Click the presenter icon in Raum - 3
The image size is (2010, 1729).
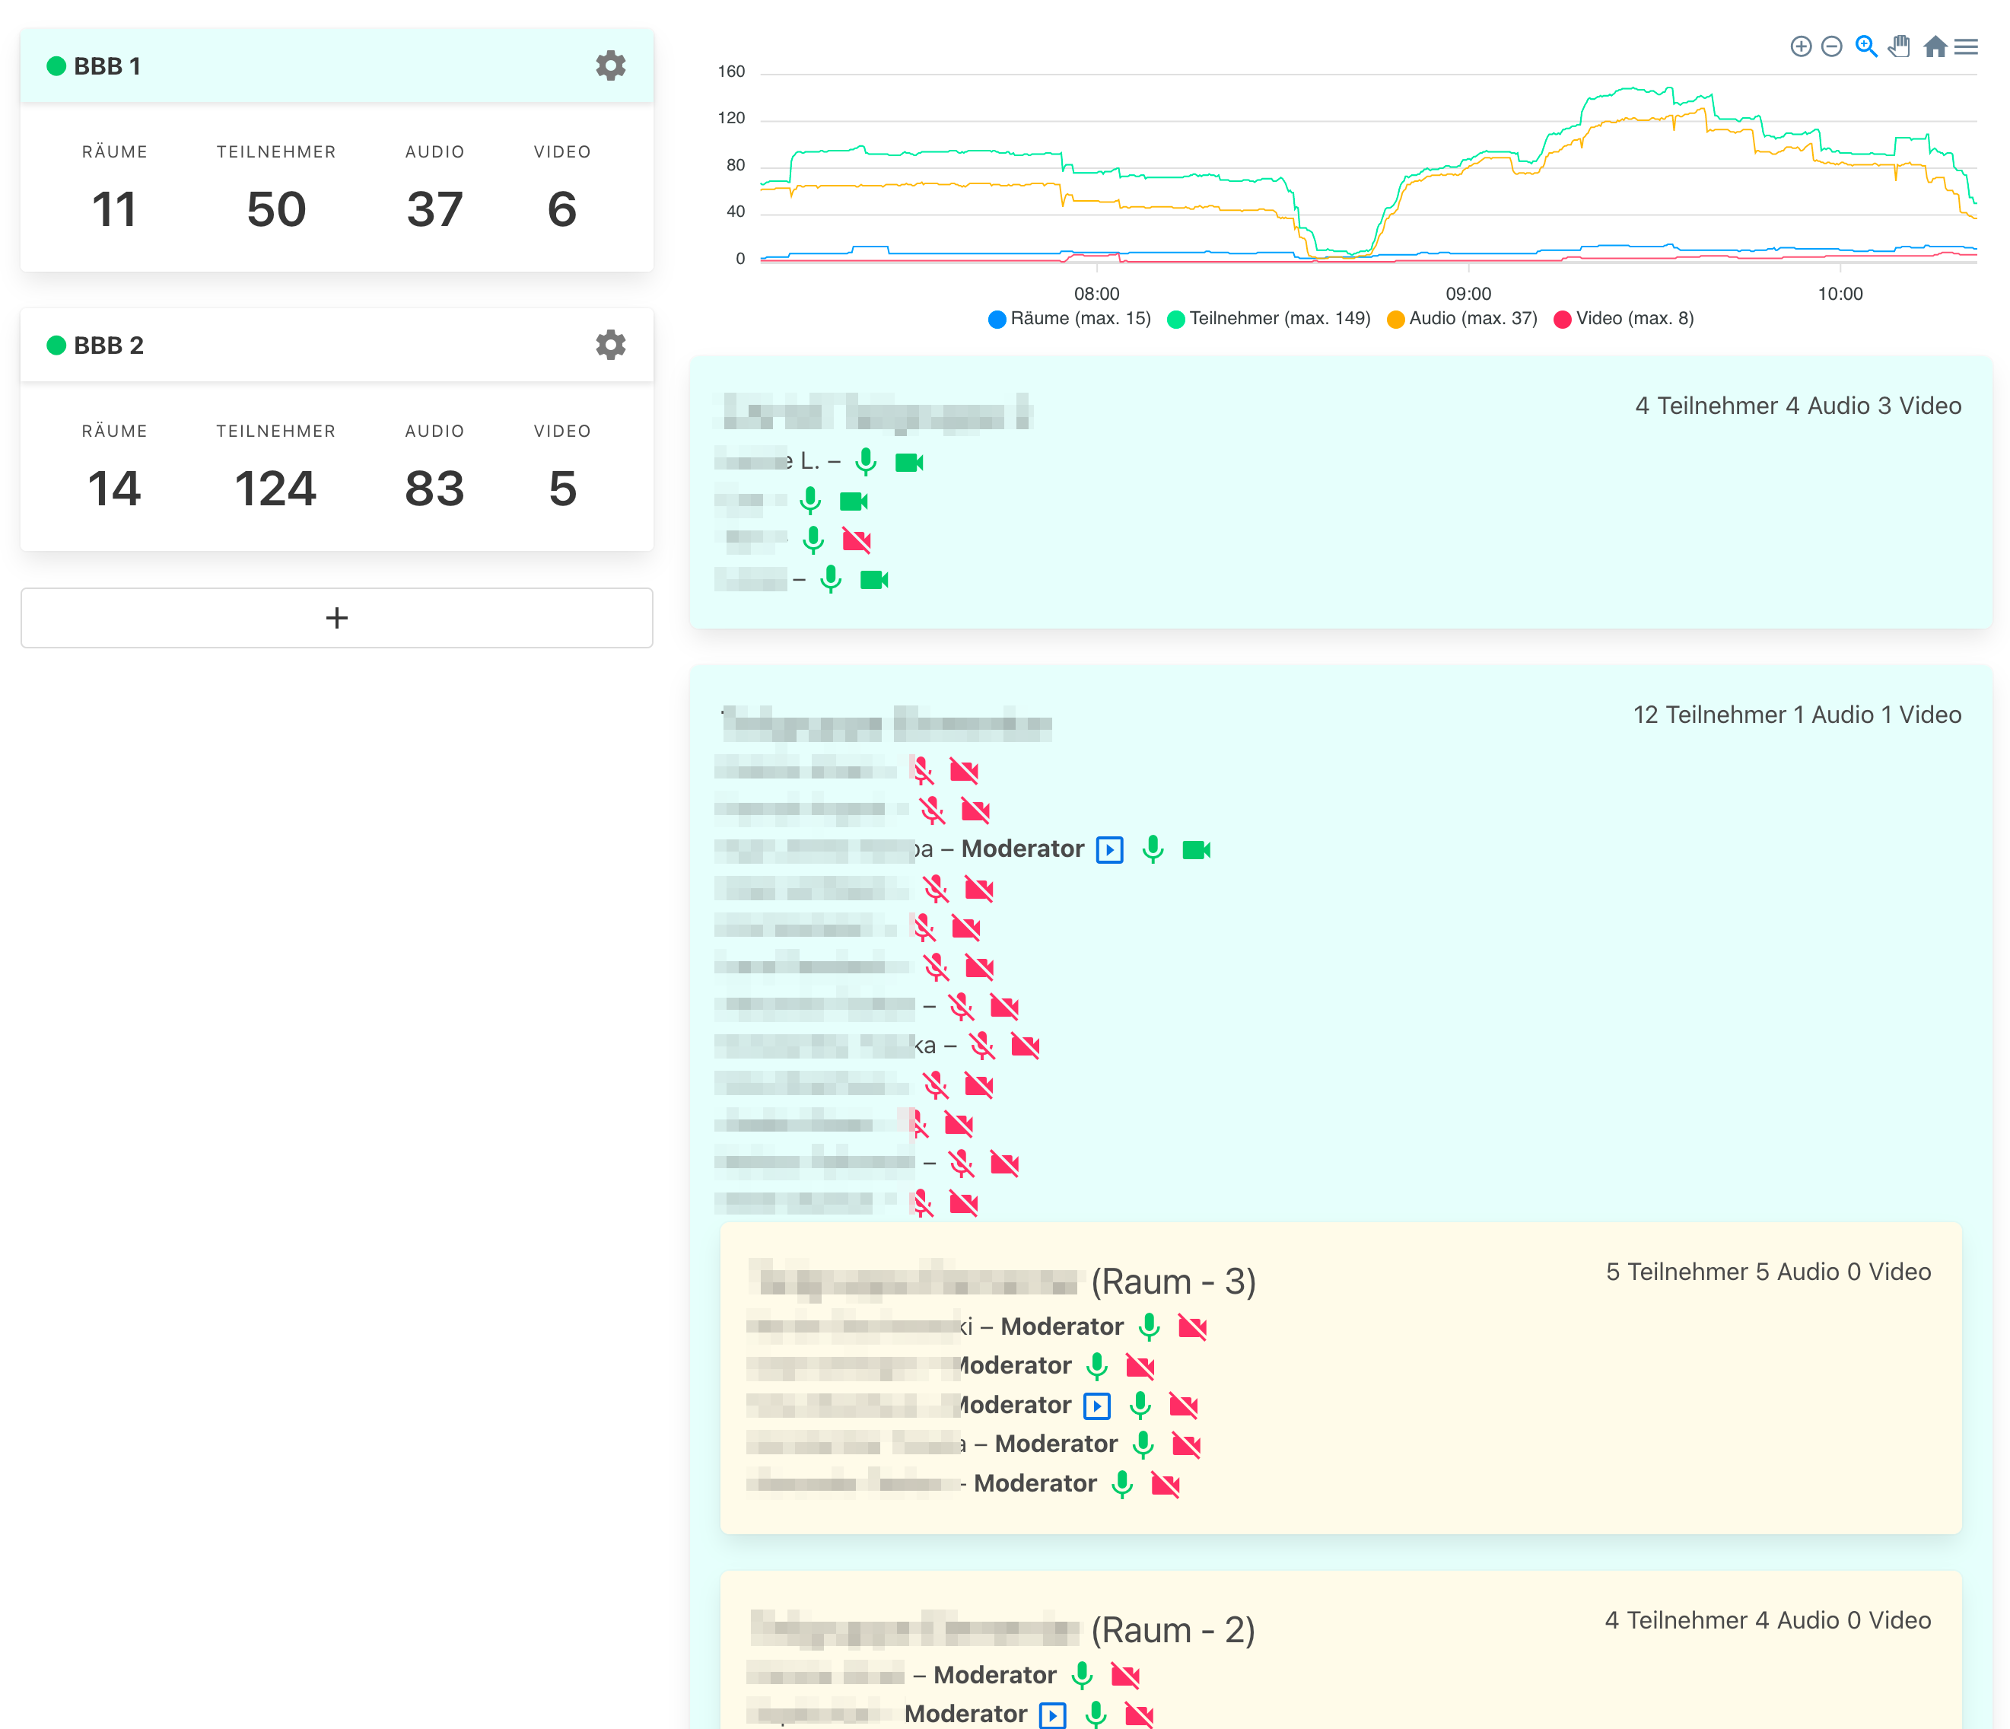[x=1096, y=1405]
